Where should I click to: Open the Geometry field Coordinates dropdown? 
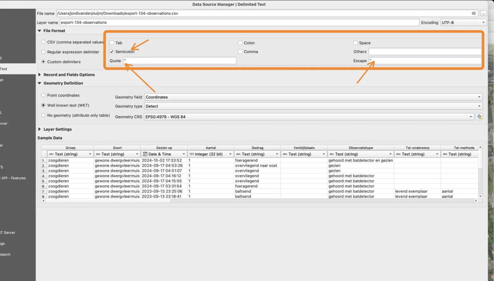313,97
